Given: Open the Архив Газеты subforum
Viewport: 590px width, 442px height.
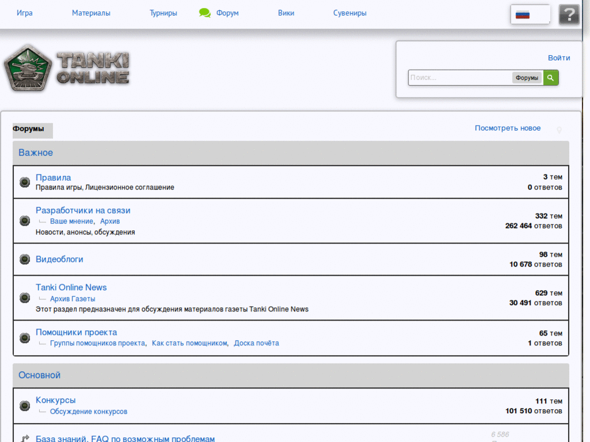Looking at the screenshot, I should coord(73,299).
